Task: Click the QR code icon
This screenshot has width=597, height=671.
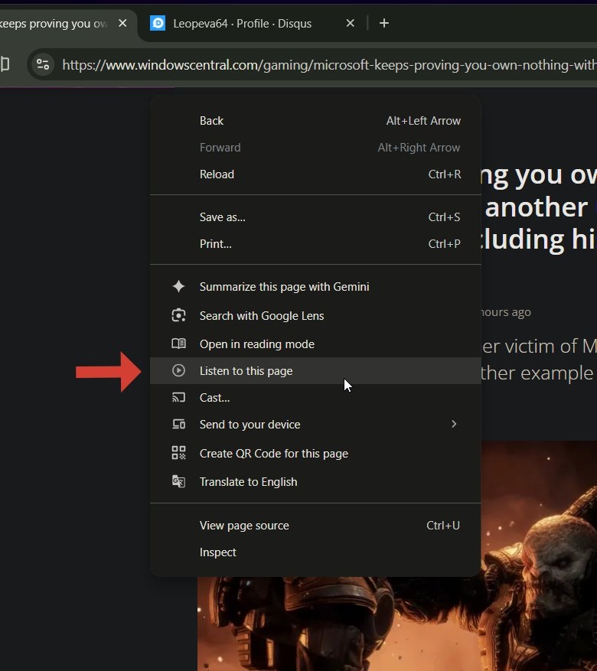Action: [x=178, y=453]
